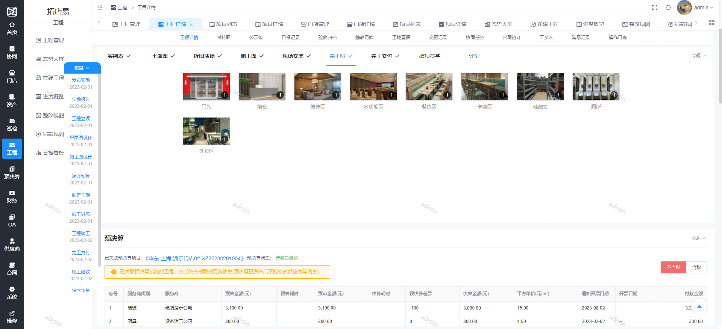Open the 巡检 inspection module icon
This screenshot has width=722, height=329.
pyautogui.click(x=12, y=124)
